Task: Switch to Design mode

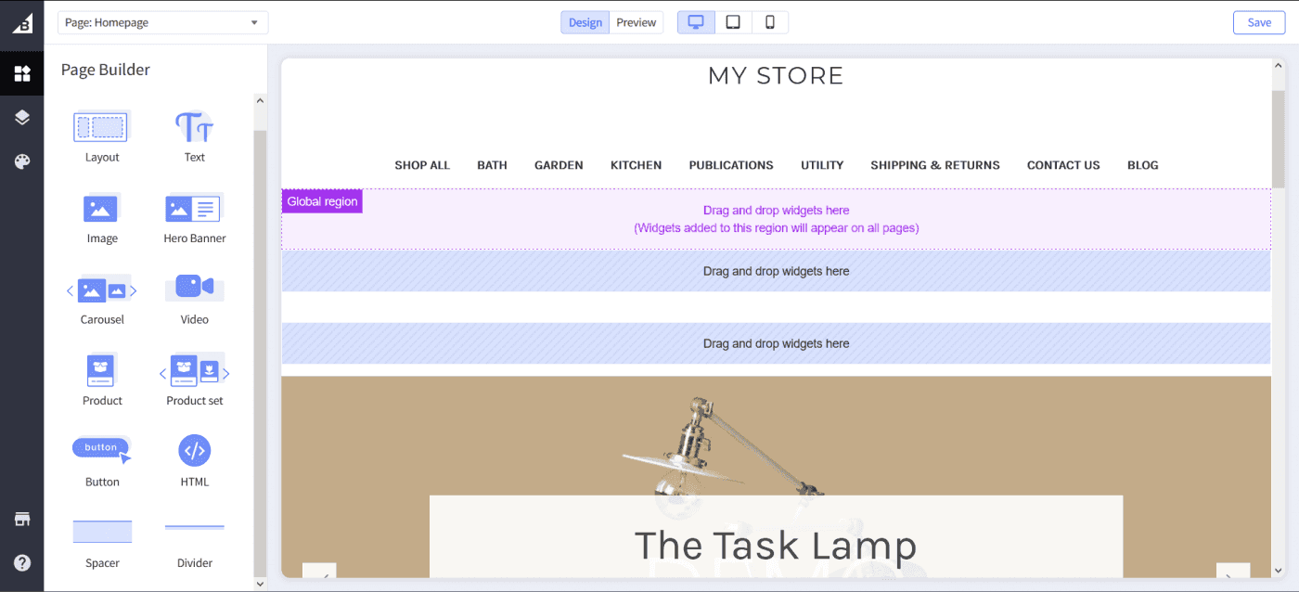Action: [x=585, y=22]
